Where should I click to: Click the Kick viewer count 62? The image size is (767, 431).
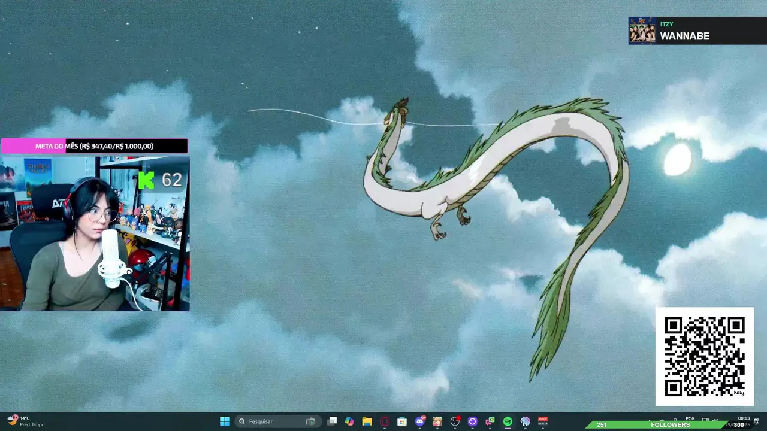tap(160, 180)
